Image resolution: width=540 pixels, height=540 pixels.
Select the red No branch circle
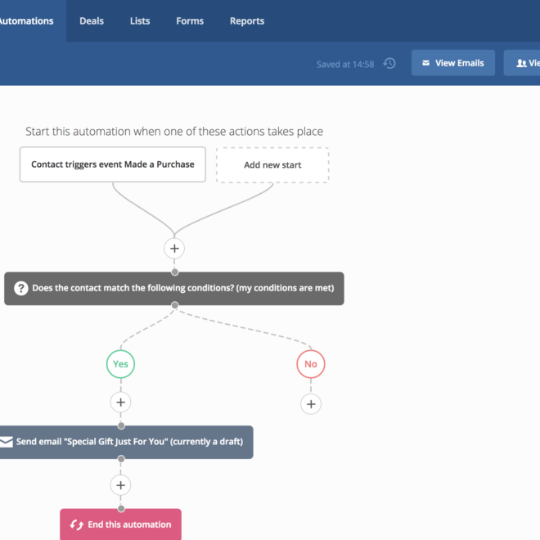pos(311,364)
